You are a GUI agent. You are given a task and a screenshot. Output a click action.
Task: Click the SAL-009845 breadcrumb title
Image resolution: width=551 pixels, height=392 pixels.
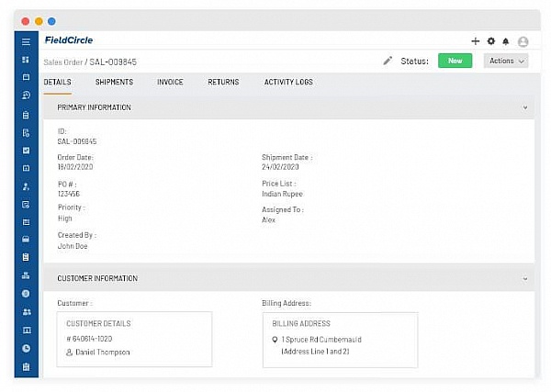[x=113, y=62]
